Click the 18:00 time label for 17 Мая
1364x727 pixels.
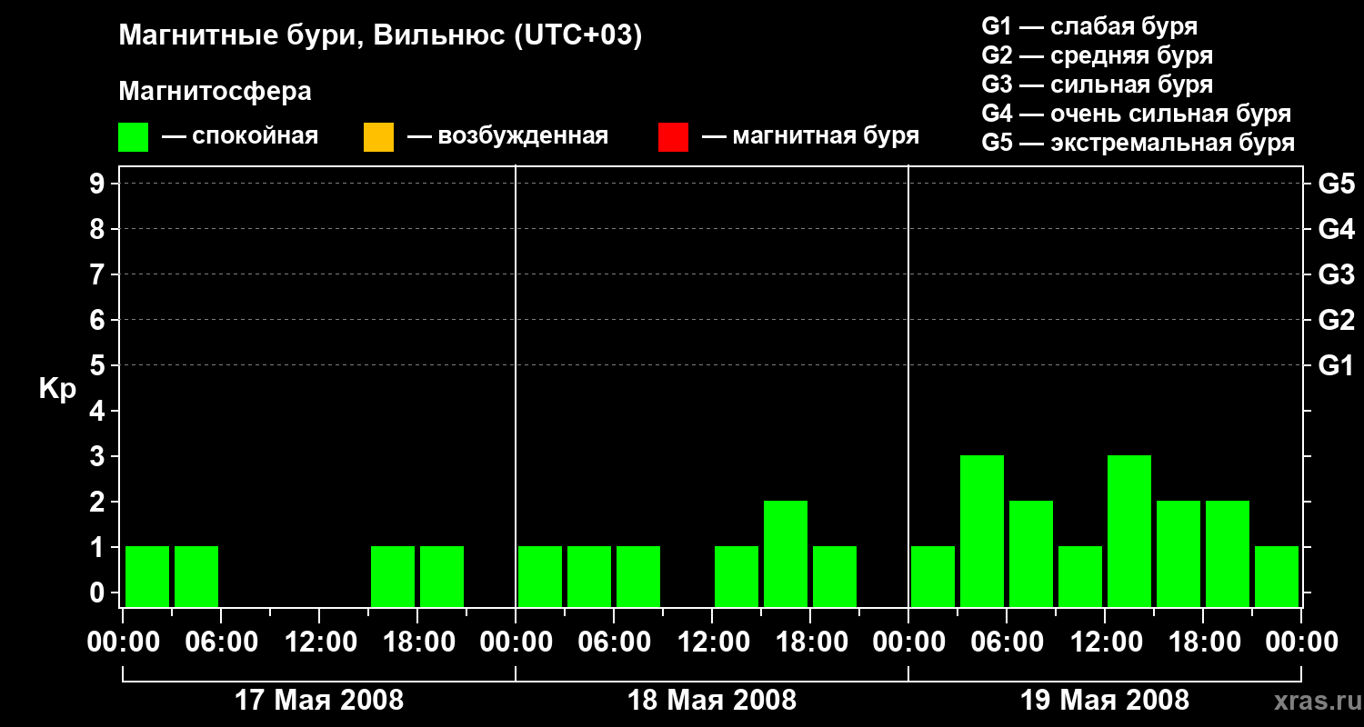click(417, 642)
